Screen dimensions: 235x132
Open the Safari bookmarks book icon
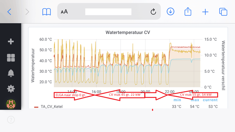tap(46, 12)
